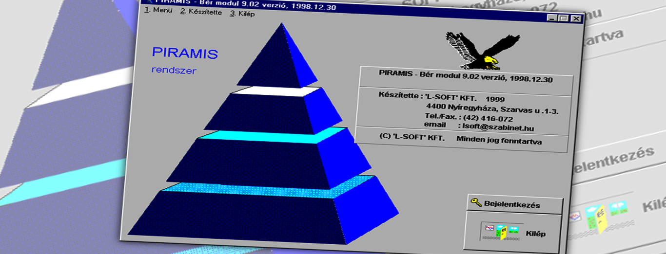
Task: Open the 2. Készítette menu
Action: [x=201, y=12]
